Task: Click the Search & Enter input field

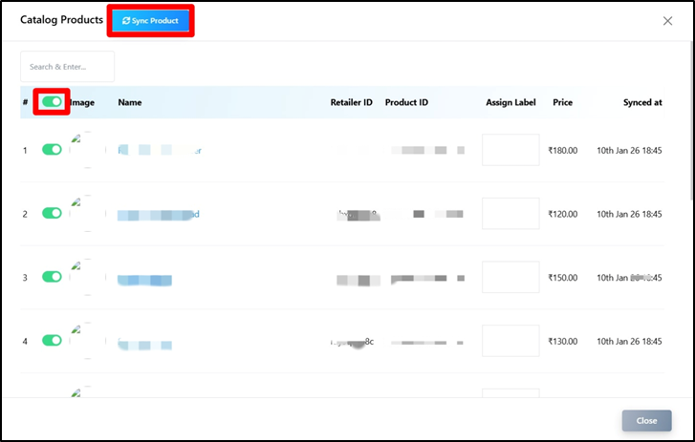Action: coord(67,67)
